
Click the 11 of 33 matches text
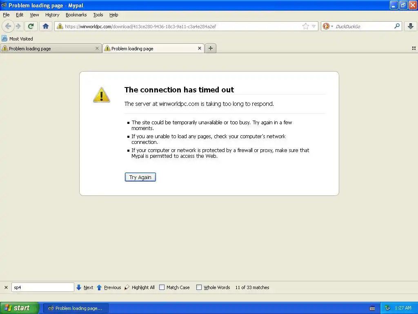coord(252,287)
